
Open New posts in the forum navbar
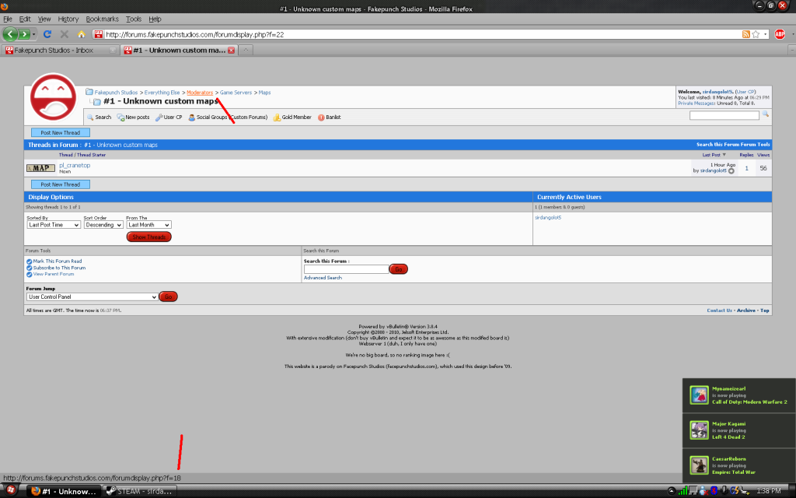click(x=134, y=117)
